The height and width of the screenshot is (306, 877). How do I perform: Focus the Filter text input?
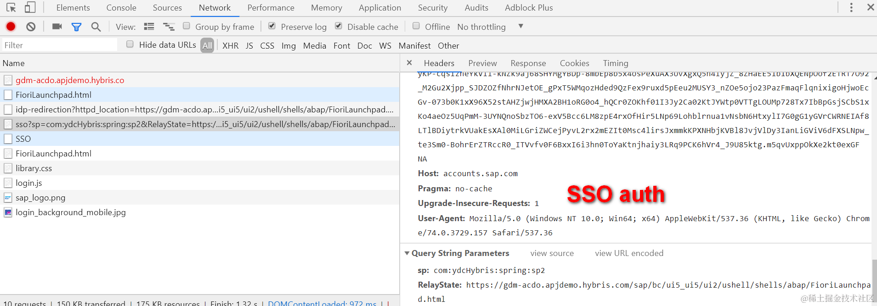click(60, 45)
